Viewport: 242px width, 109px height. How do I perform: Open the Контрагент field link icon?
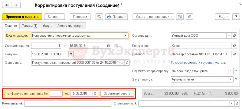pos(234,46)
